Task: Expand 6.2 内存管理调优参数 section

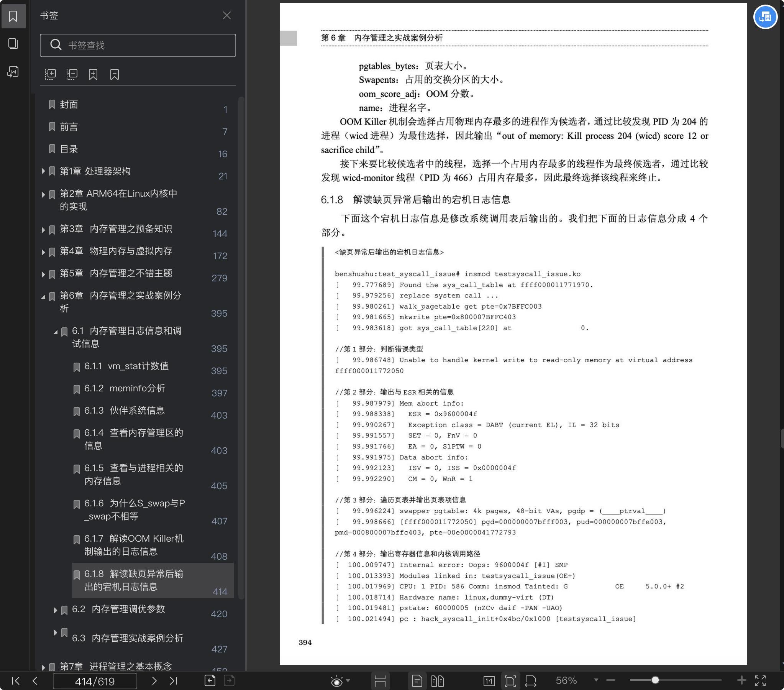Action: click(x=55, y=610)
